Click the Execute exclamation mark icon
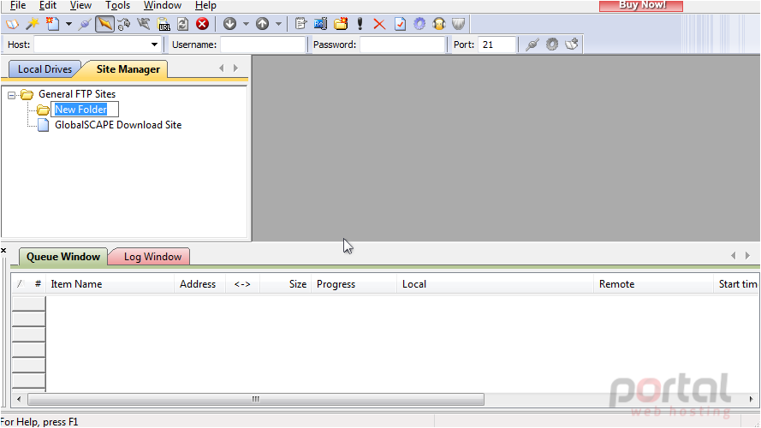761x428 pixels. [x=360, y=24]
